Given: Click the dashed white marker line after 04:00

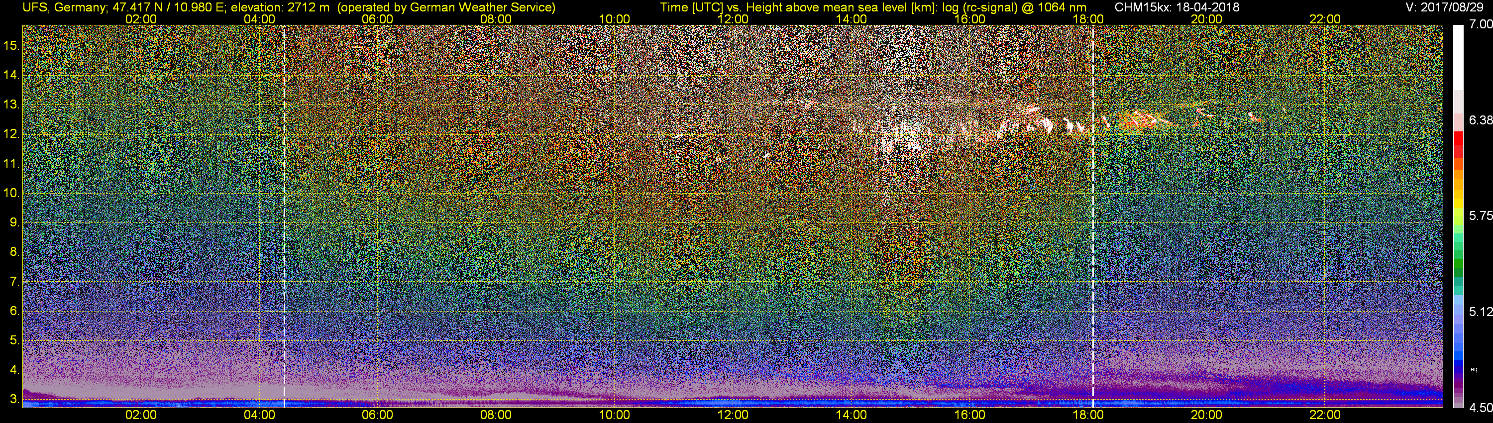Looking at the screenshot, I should point(284,215).
